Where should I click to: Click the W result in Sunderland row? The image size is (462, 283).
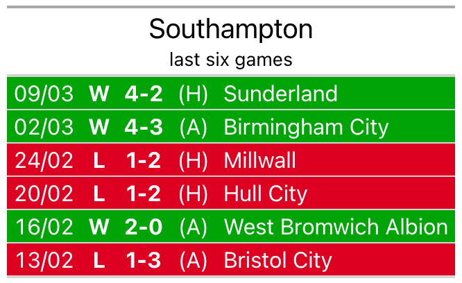point(99,94)
